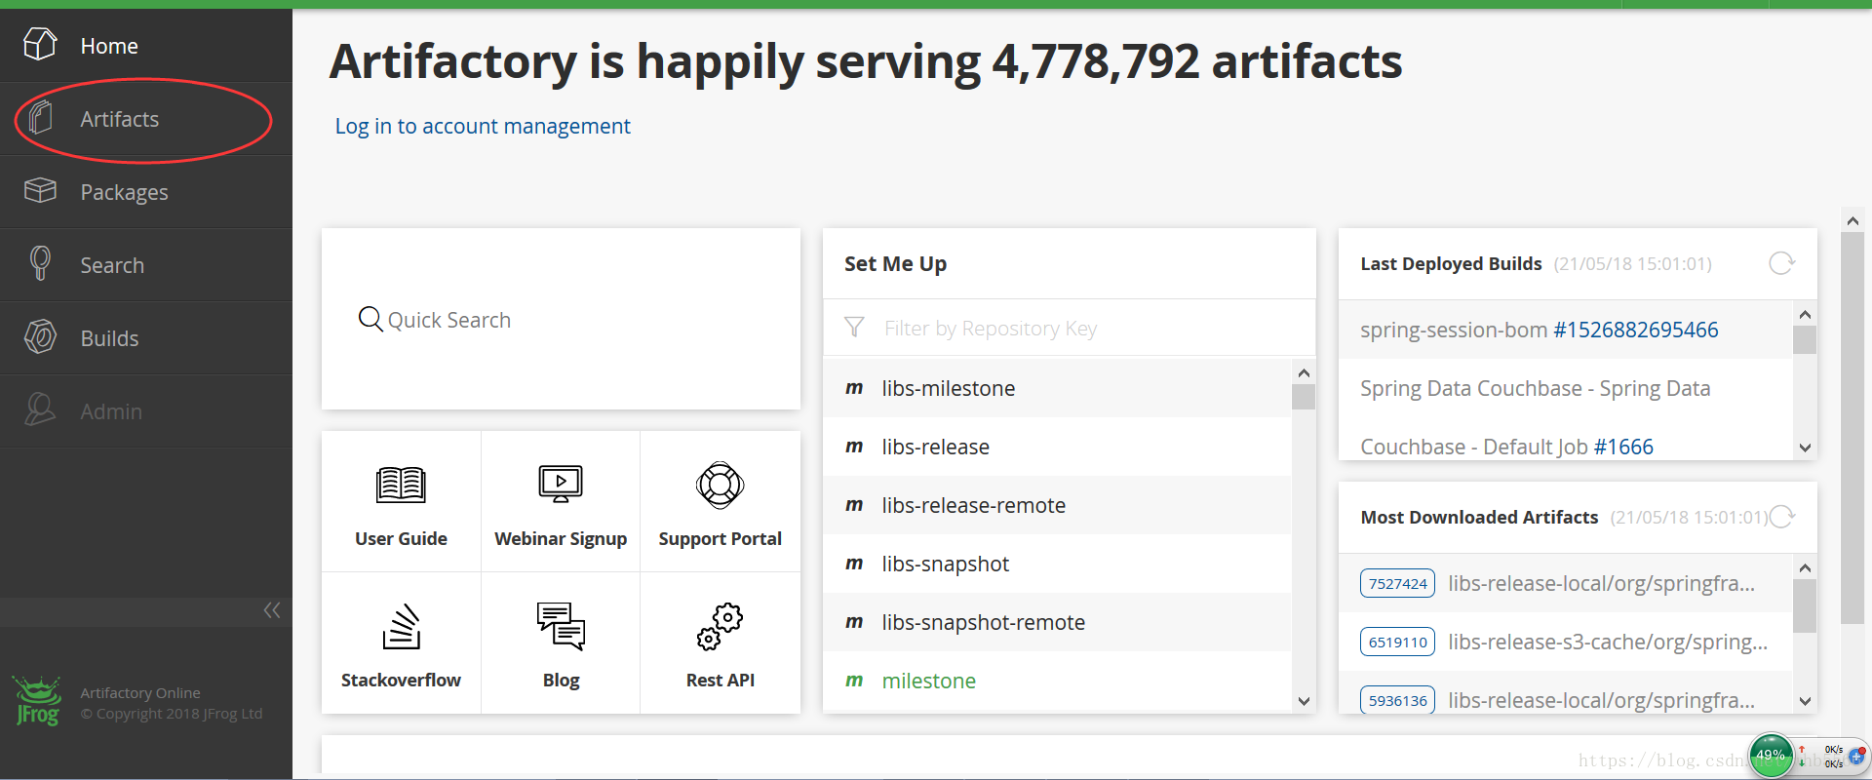1872x780 pixels.
Task: Select the libs-snapshot repository
Action: 1058,564
